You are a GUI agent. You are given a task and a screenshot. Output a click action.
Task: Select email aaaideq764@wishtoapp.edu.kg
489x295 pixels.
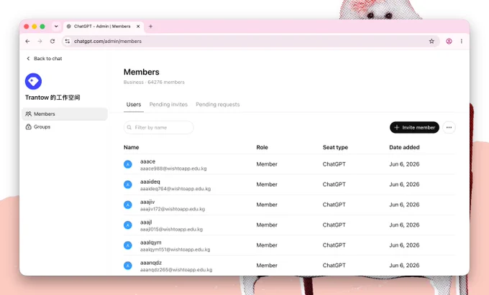coord(175,189)
